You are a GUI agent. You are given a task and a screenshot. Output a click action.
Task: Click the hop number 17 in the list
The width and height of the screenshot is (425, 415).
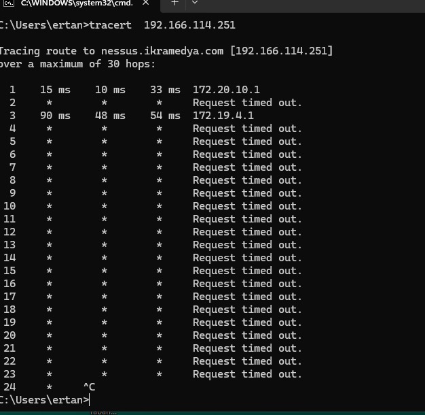coord(10,297)
